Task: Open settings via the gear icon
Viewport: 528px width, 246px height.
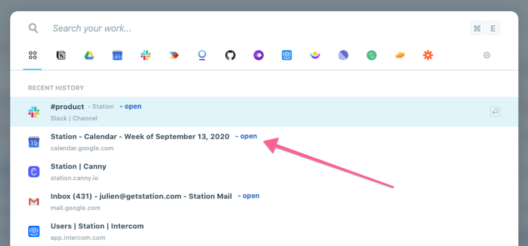Action: pyautogui.click(x=487, y=55)
